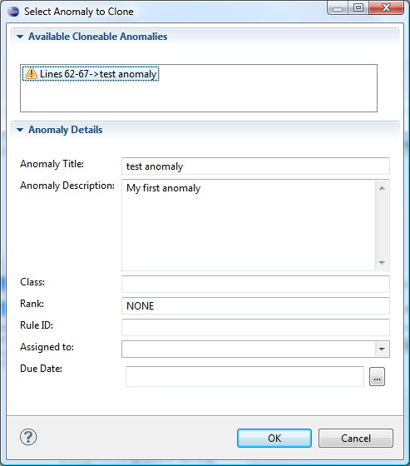Select the Lines 62-67 test anomaly entry
The image size is (410, 466).
[x=91, y=74]
